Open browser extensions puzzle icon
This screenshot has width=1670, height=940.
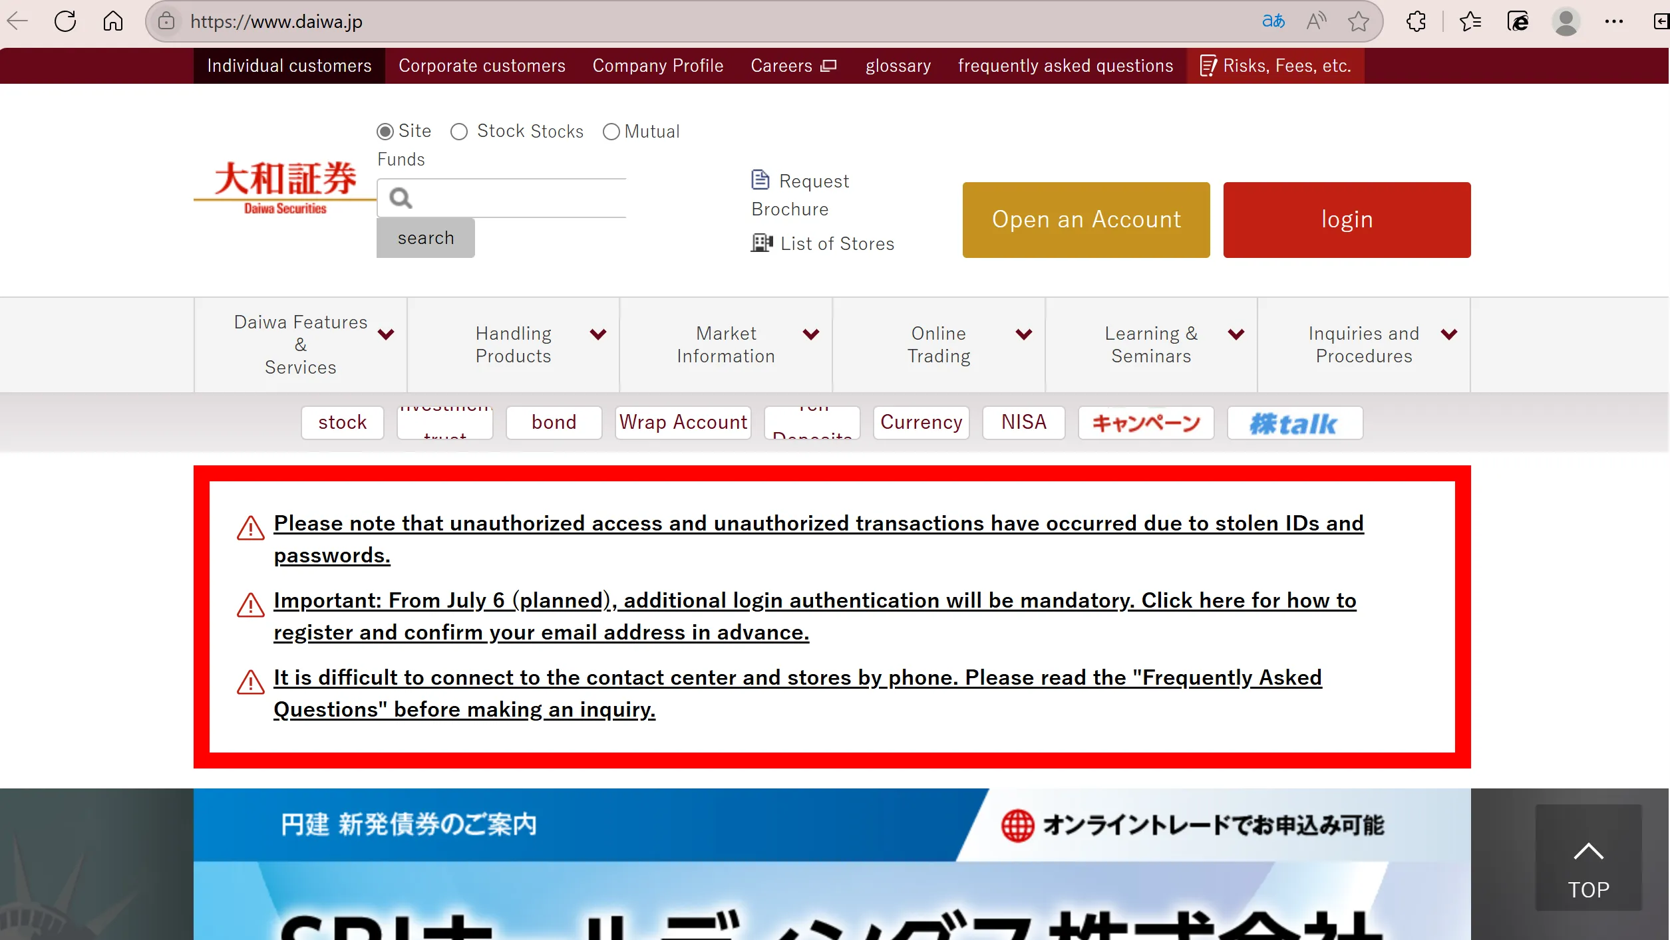(1416, 21)
